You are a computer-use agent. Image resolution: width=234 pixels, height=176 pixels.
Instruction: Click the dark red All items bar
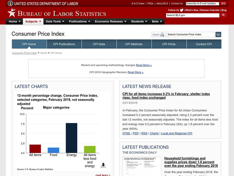pos(35,149)
